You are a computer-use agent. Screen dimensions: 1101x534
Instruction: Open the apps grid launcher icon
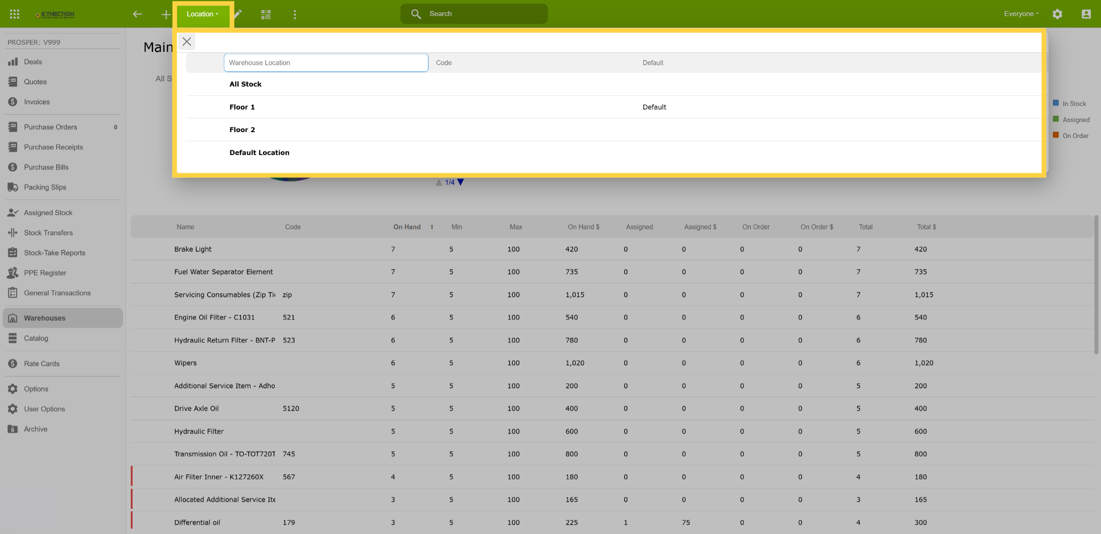tap(14, 14)
